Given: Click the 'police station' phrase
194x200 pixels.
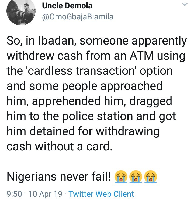Looking at the screenshot, I should tap(98, 116).
